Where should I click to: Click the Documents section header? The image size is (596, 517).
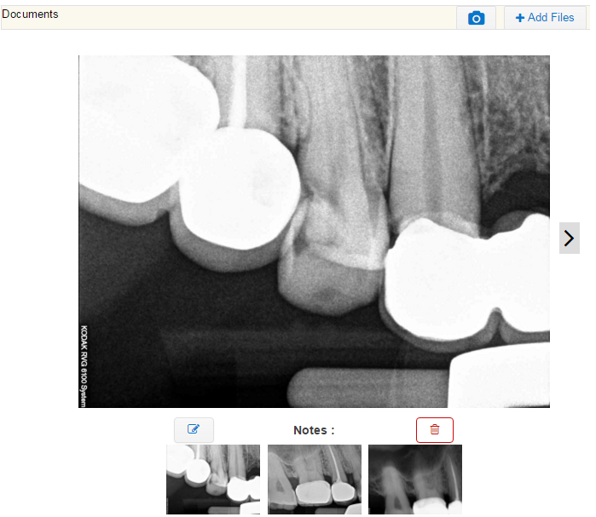tap(30, 14)
